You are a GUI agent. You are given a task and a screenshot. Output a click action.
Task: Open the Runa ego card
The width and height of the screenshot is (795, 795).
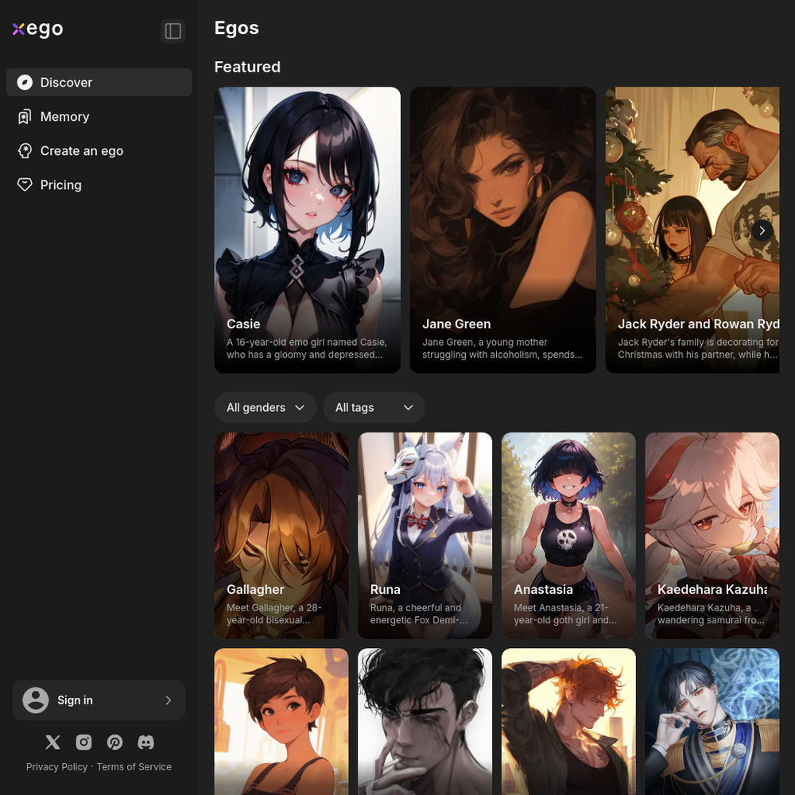pyautogui.click(x=425, y=535)
